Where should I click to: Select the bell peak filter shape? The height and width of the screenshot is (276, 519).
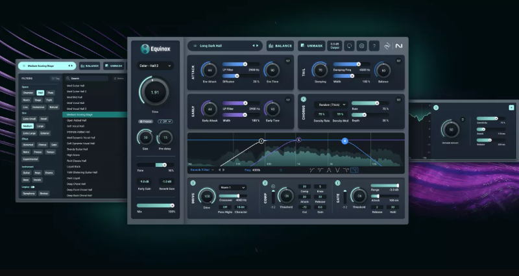[329, 170]
